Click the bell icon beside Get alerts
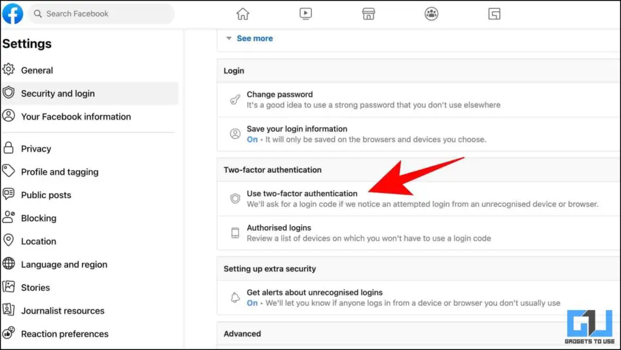Viewport: 621px width, 350px height. click(x=235, y=297)
